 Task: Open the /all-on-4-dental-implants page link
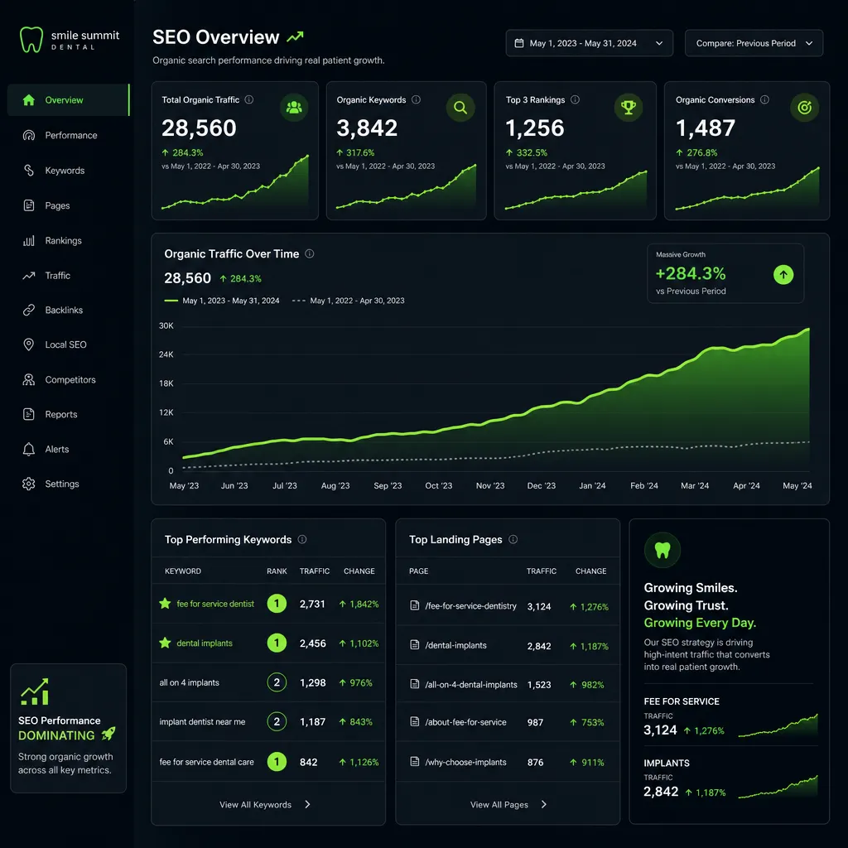coord(471,685)
